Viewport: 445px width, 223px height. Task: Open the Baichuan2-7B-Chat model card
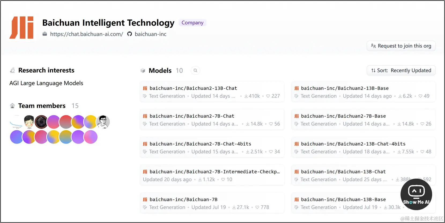tap(212, 120)
